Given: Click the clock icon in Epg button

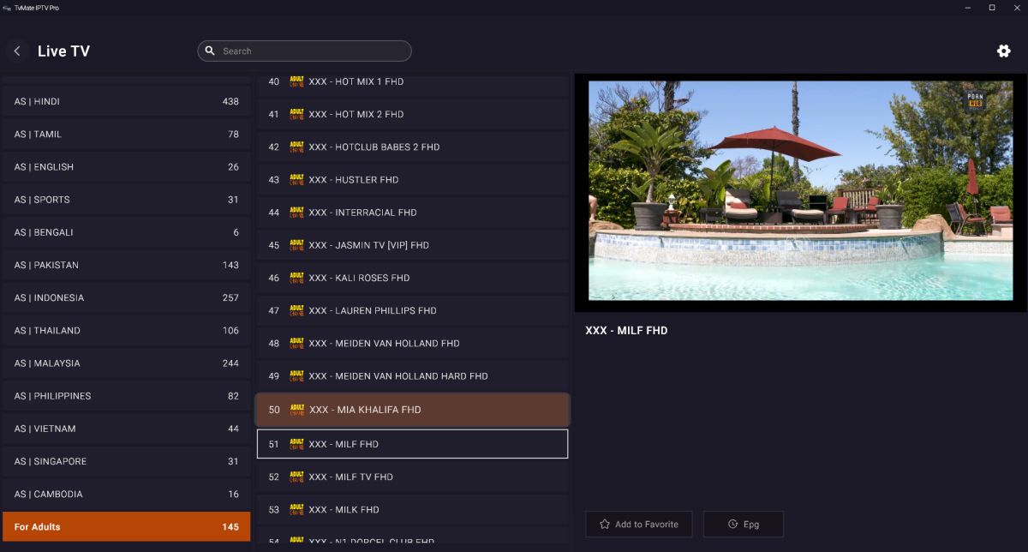Looking at the screenshot, I should [732, 524].
